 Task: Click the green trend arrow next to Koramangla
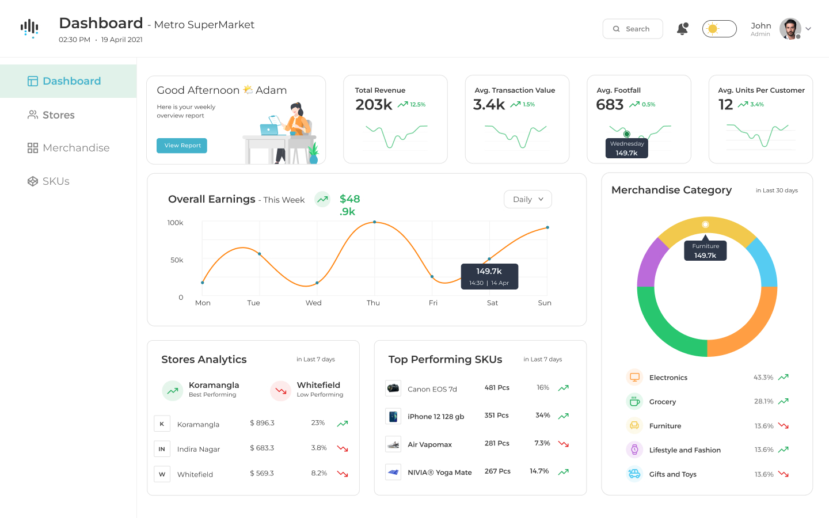click(x=342, y=423)
